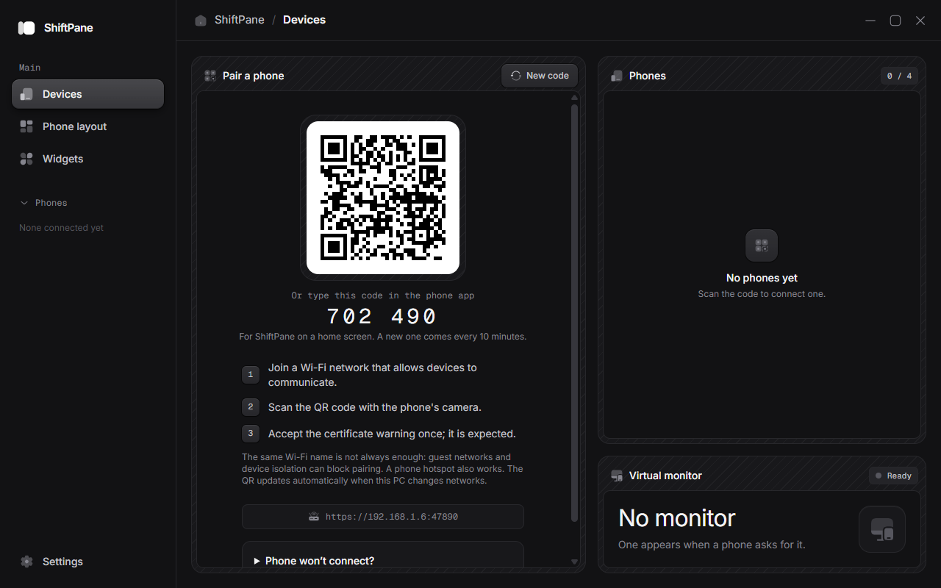
Task: Click the Devices sidebar icon
Action: (26, 94)
